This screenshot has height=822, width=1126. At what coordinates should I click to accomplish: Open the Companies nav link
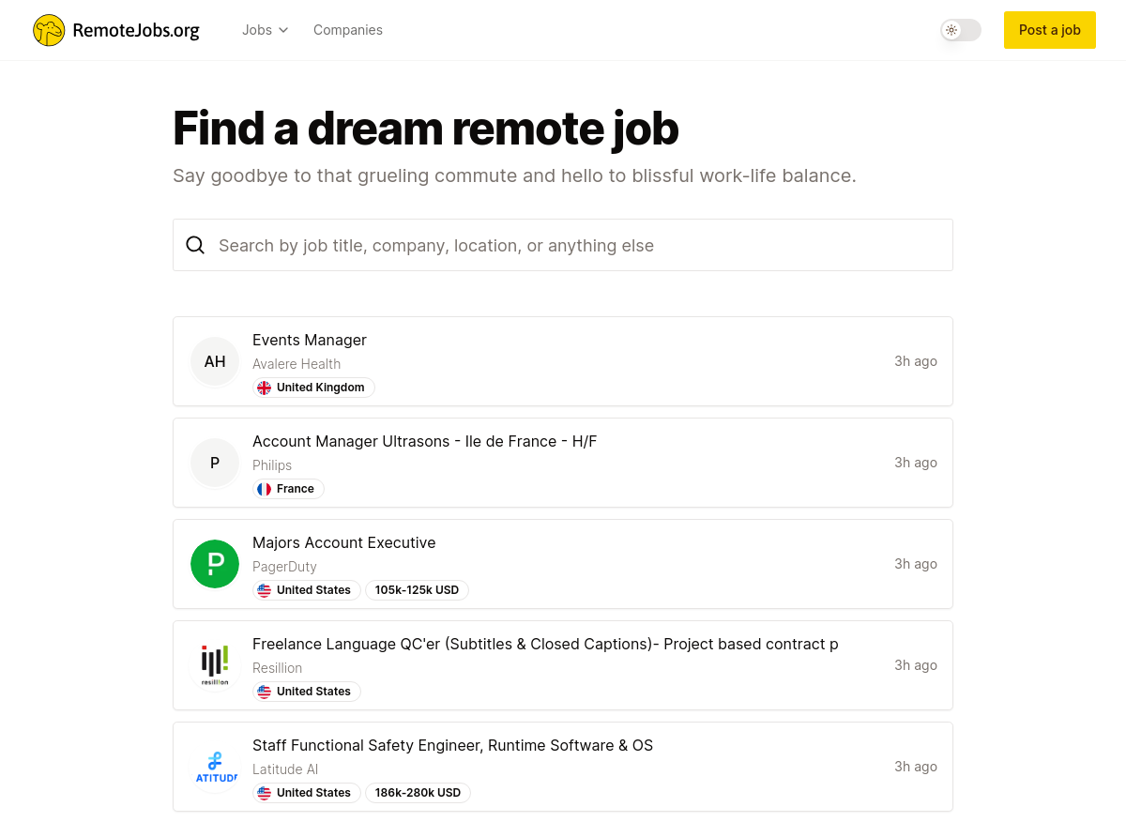348,30
